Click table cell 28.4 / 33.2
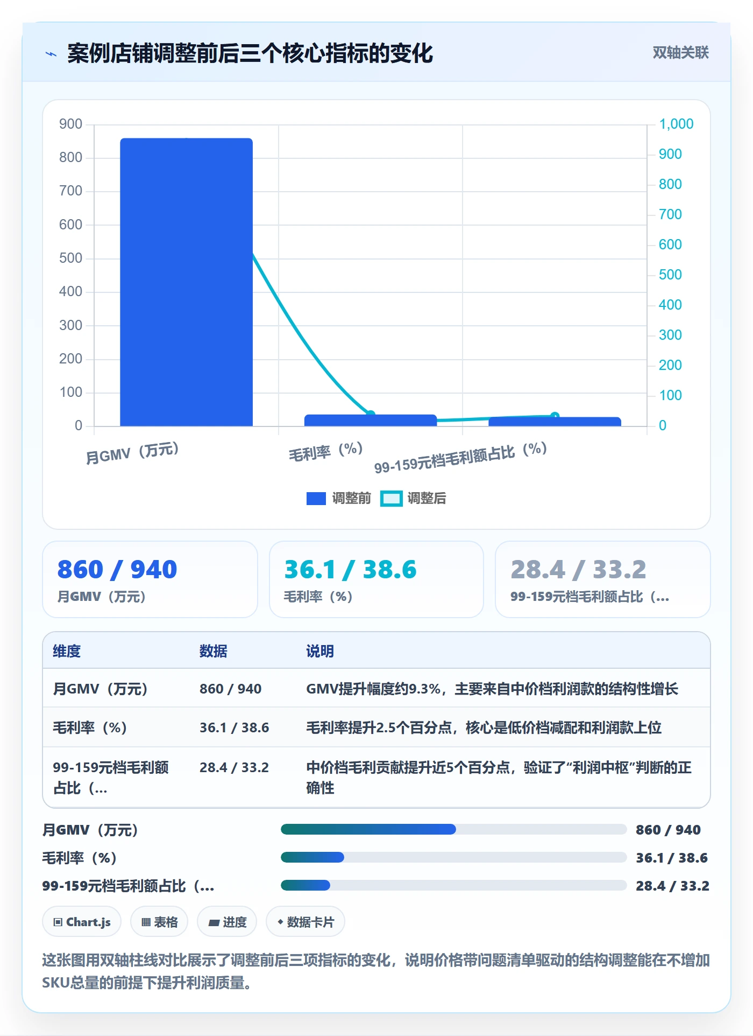This screenshot has height=1036, width=753. [x=235, y=767]
